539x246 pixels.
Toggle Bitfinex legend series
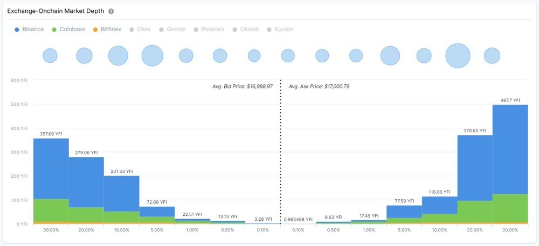tap(108, 29)
